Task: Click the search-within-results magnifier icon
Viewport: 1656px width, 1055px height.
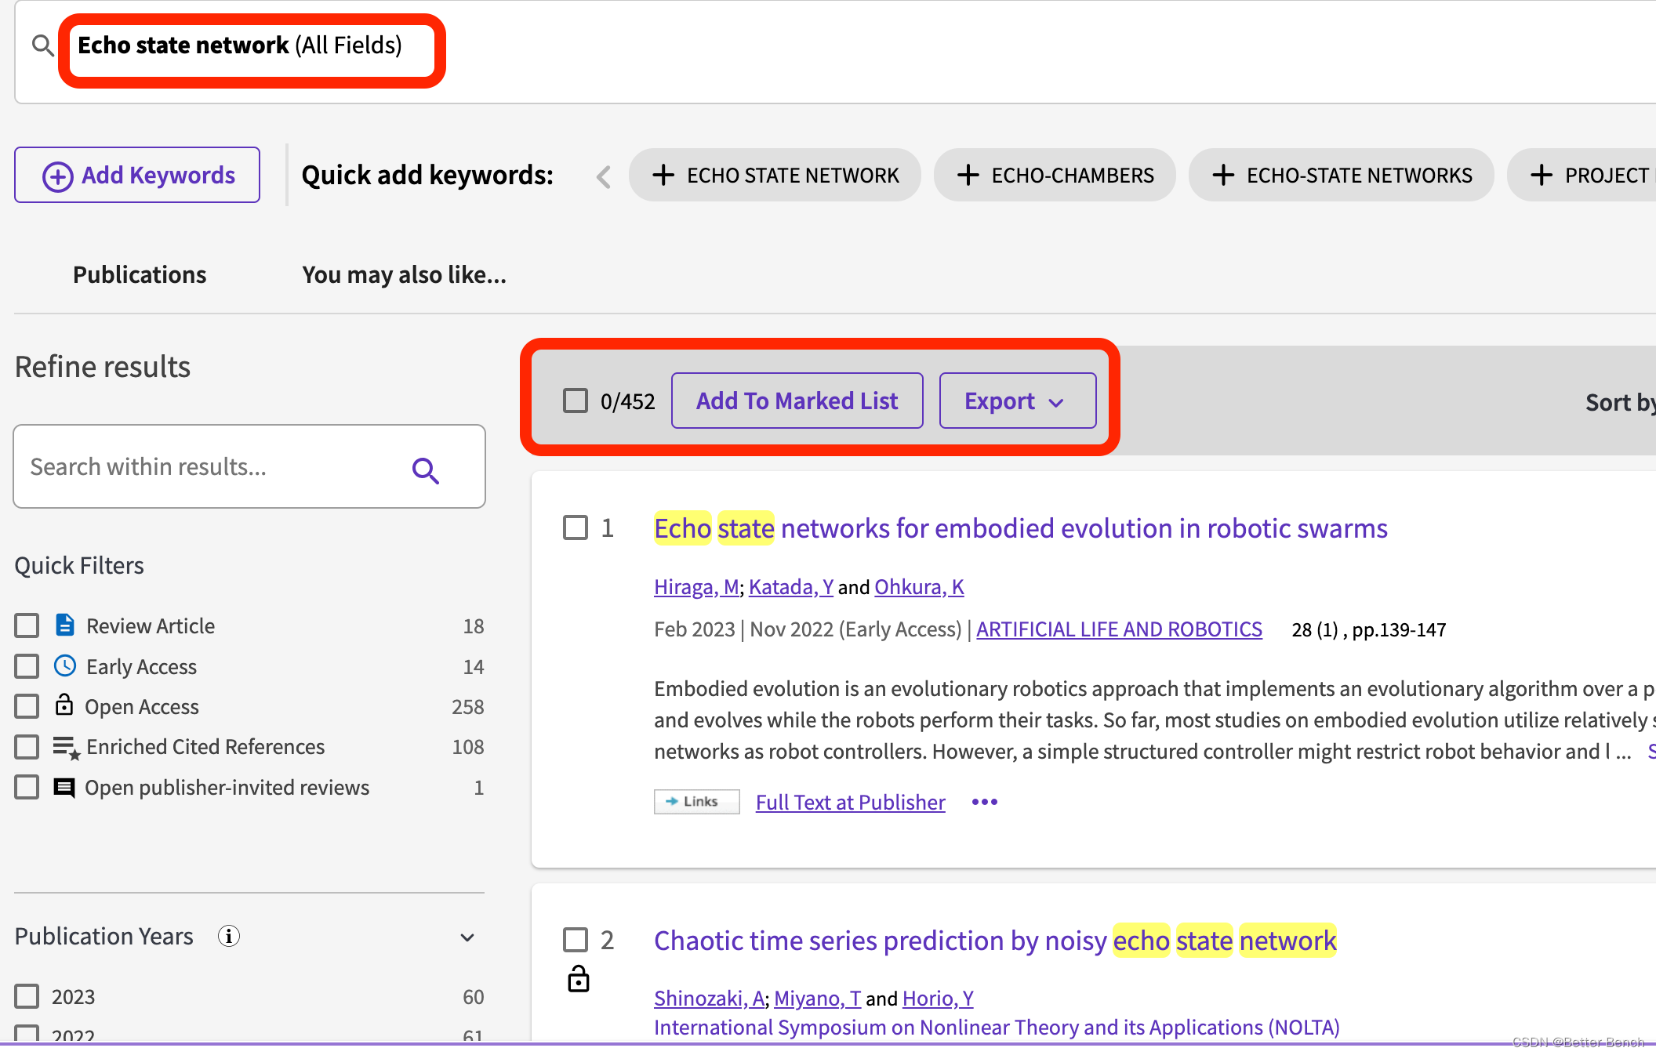Action: [x=425, y=469]
